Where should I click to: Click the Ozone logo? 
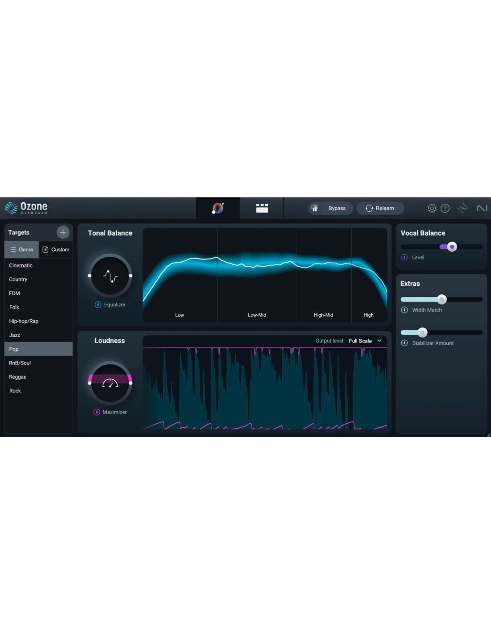26,208
